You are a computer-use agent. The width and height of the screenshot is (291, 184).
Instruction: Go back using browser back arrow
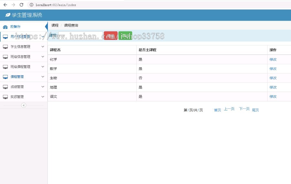(x=5, y=5)
